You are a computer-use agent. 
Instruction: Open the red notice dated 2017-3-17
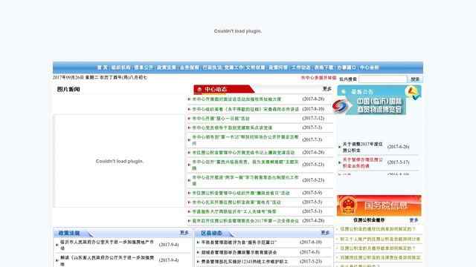362,162
